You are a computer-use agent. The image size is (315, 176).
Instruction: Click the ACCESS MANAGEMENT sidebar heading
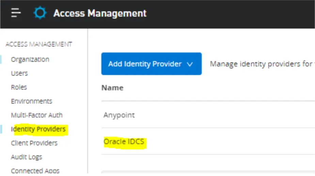pyautogui.click(x=39, y=44)
